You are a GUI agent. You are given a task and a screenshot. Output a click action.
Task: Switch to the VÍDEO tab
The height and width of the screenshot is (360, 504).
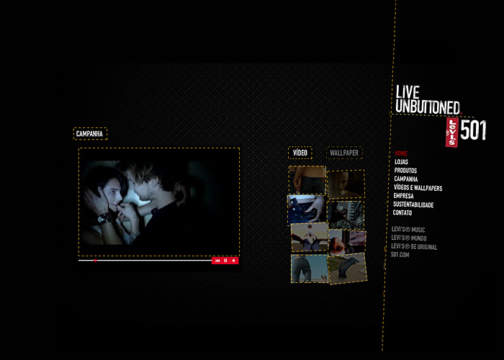tap(300, 153)
